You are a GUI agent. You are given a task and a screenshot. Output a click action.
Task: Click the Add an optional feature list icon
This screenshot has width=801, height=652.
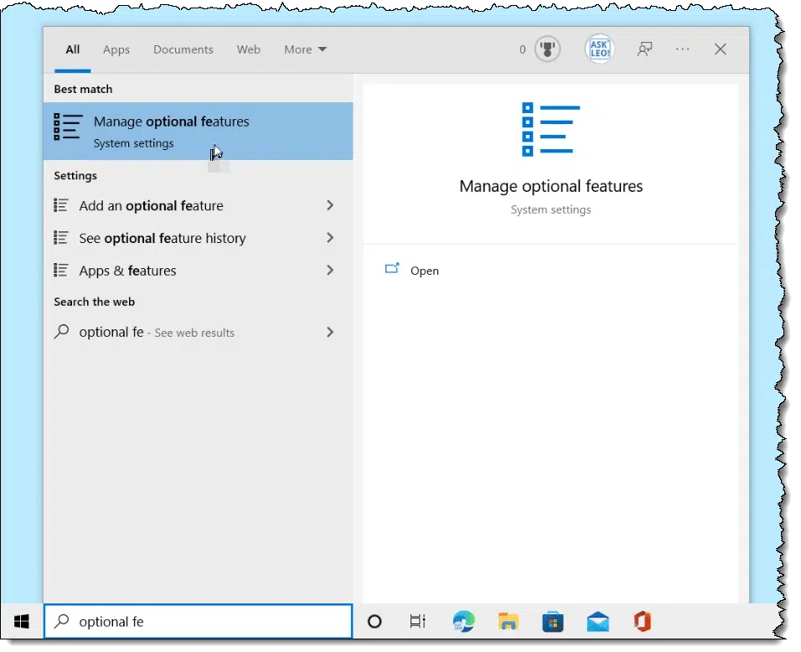tap(61, 205)
